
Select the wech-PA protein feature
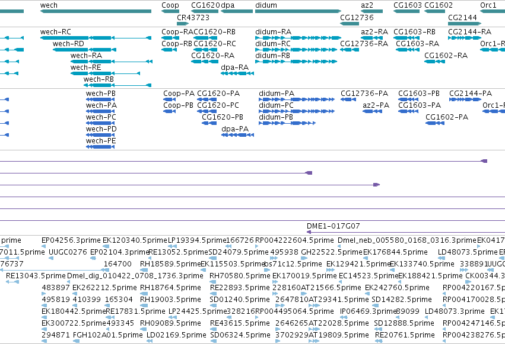pos(100,111)
